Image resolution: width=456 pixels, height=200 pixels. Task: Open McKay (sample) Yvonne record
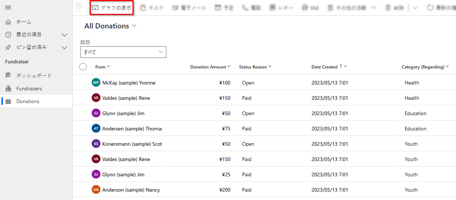point(129,83)
